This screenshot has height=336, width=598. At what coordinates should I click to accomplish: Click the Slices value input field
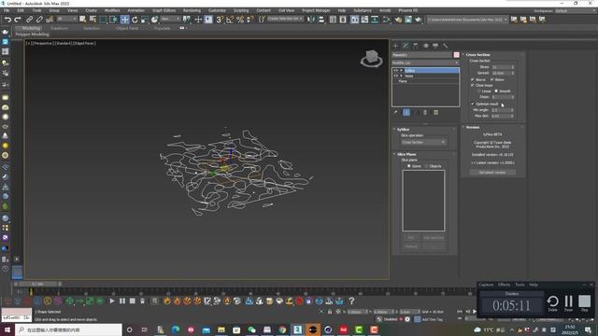[501, 67]
